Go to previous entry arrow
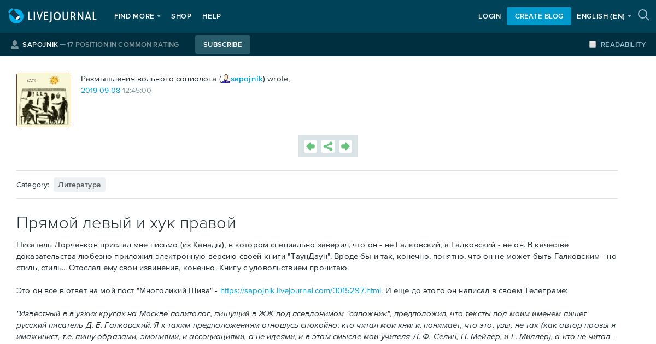This screenshot has height=344, width=656. coord(311,146)
